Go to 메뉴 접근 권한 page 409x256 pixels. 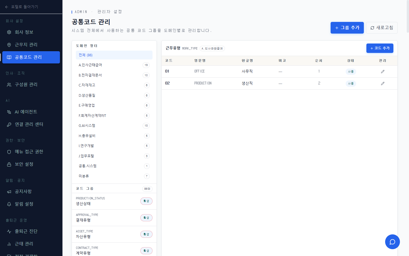(x=31, y=152)
